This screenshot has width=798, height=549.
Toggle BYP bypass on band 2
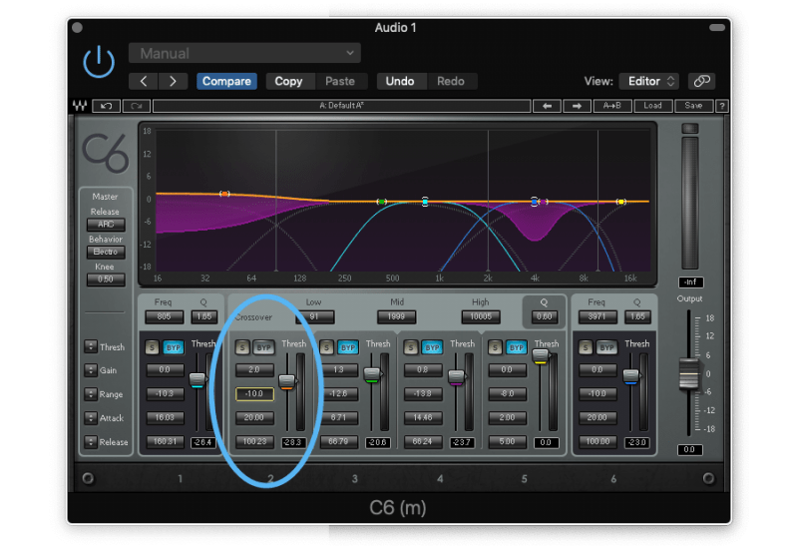click(263, 347)
